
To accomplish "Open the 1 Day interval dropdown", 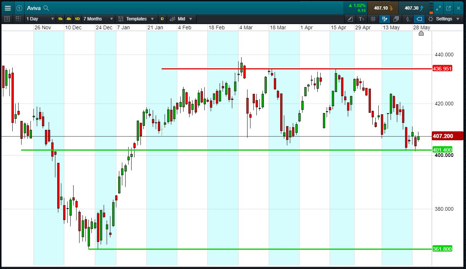I will (40, 19).
